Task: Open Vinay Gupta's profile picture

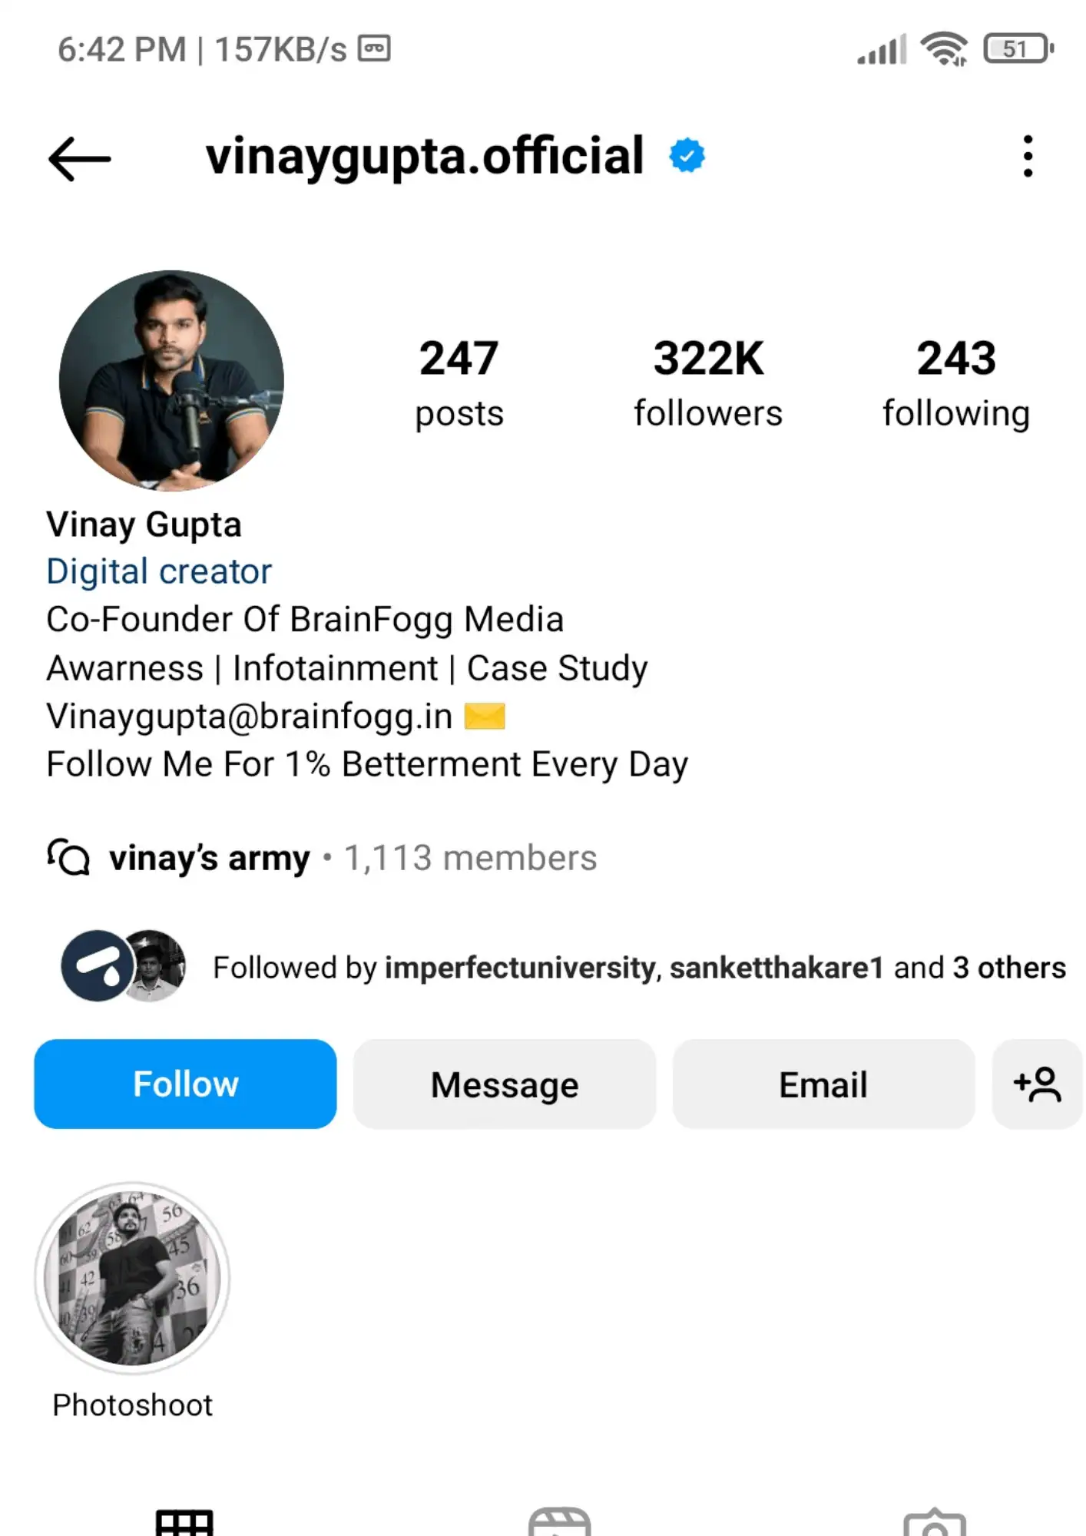Action: point(171,380)
